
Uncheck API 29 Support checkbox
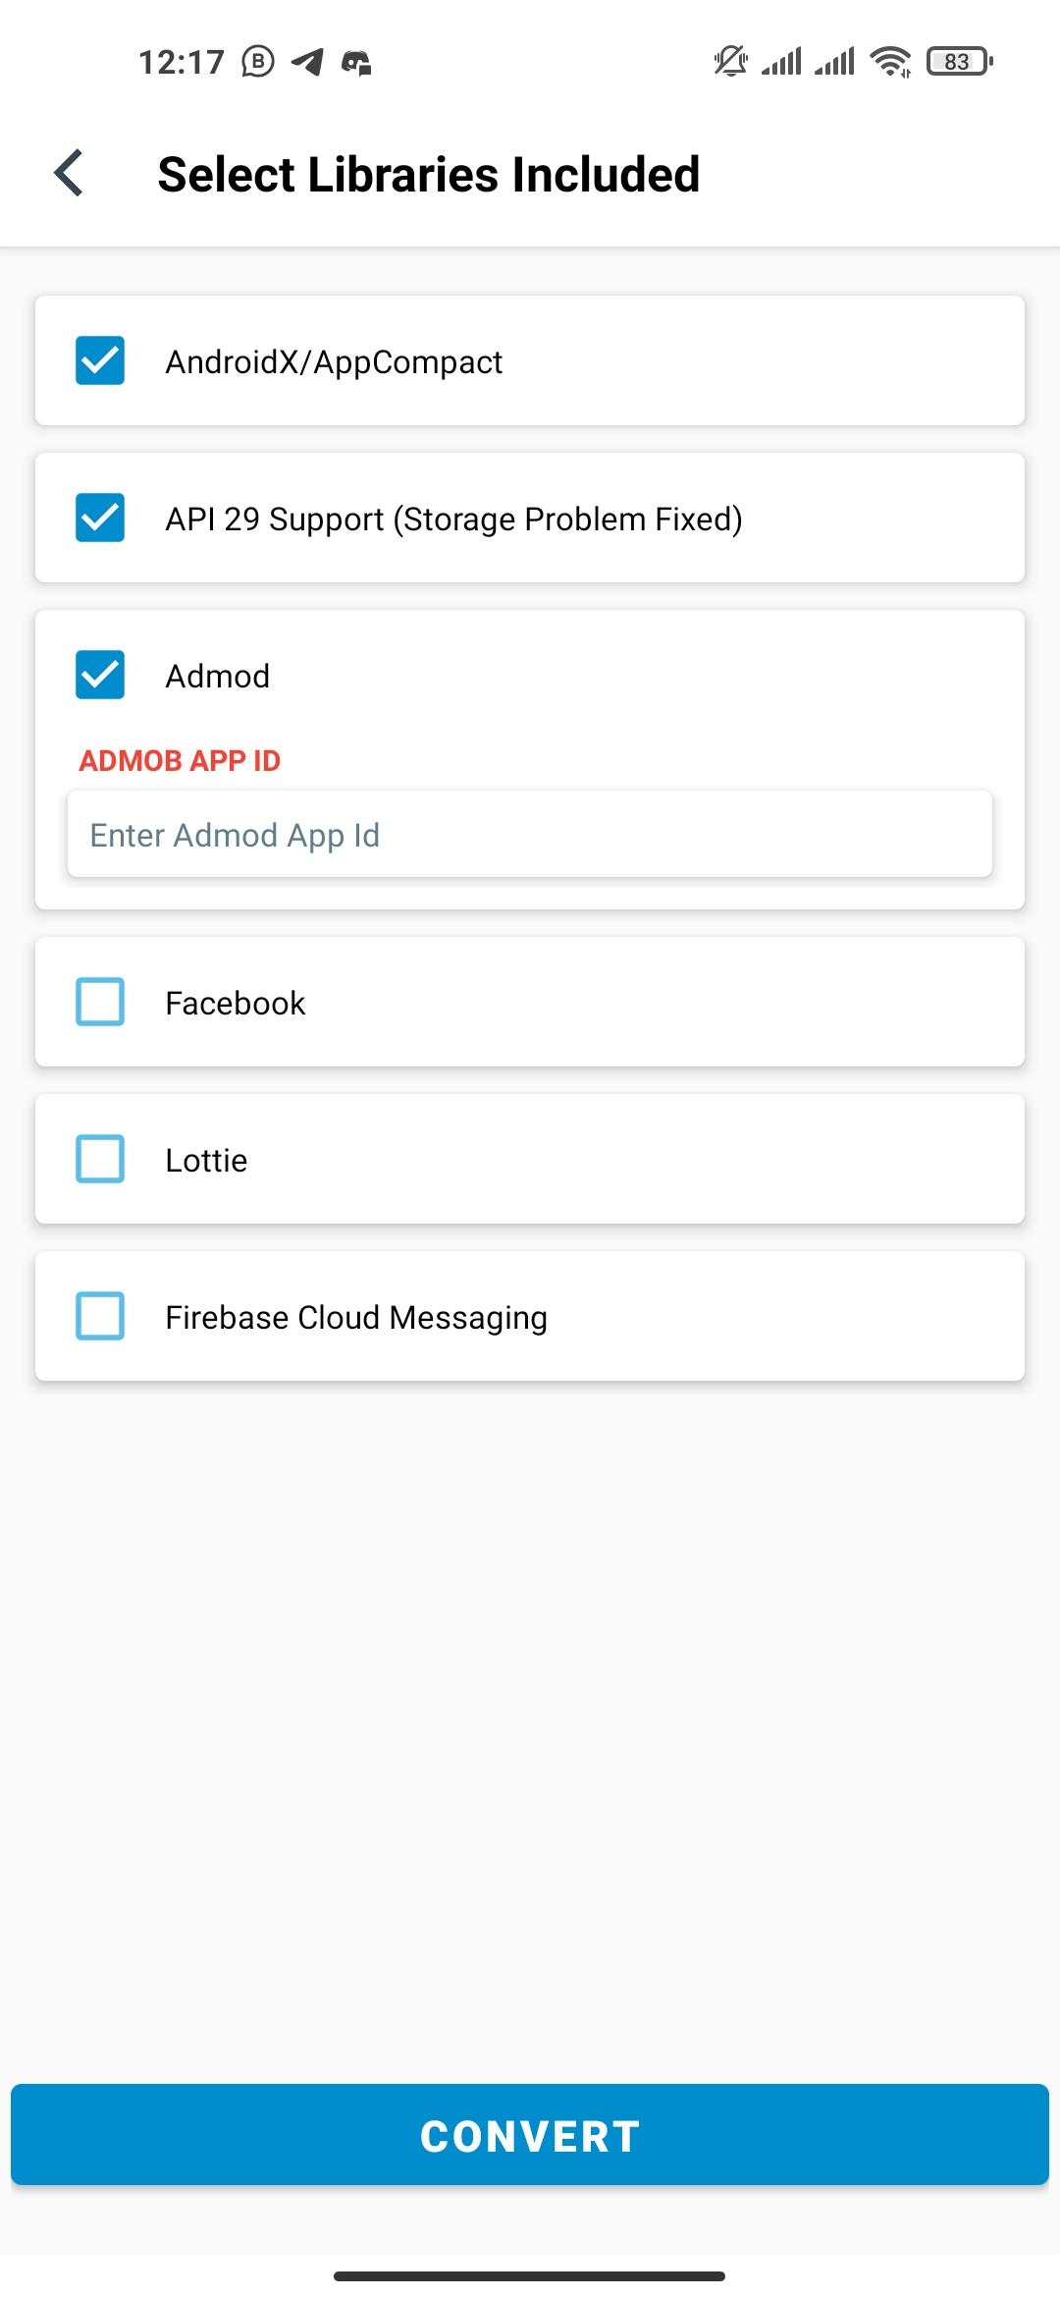click(100, 518)
